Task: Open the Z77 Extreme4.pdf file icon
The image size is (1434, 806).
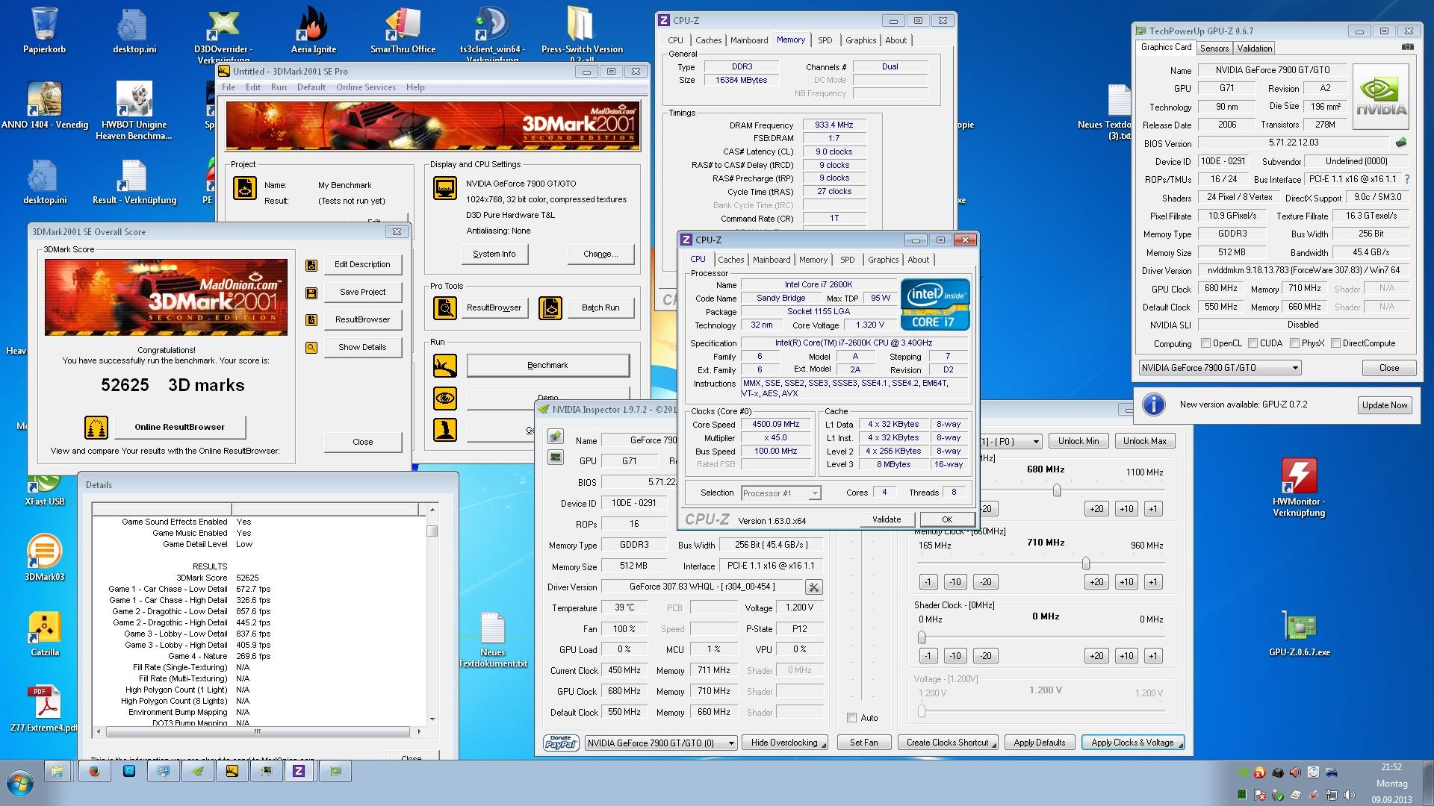Action: 43,707
